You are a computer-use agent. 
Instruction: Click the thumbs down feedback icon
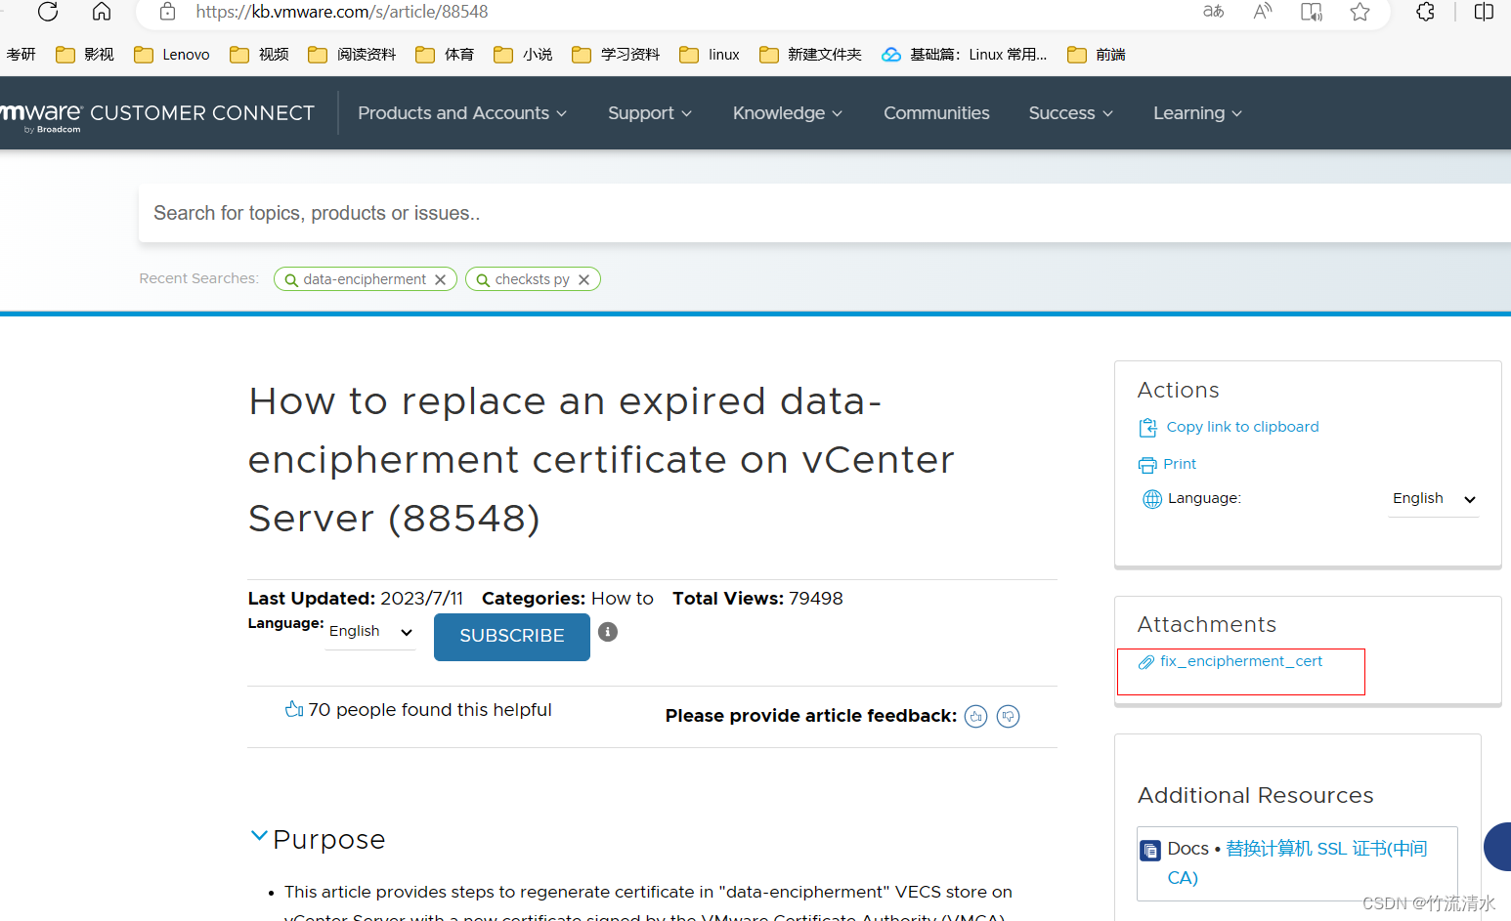point(1008,717)
